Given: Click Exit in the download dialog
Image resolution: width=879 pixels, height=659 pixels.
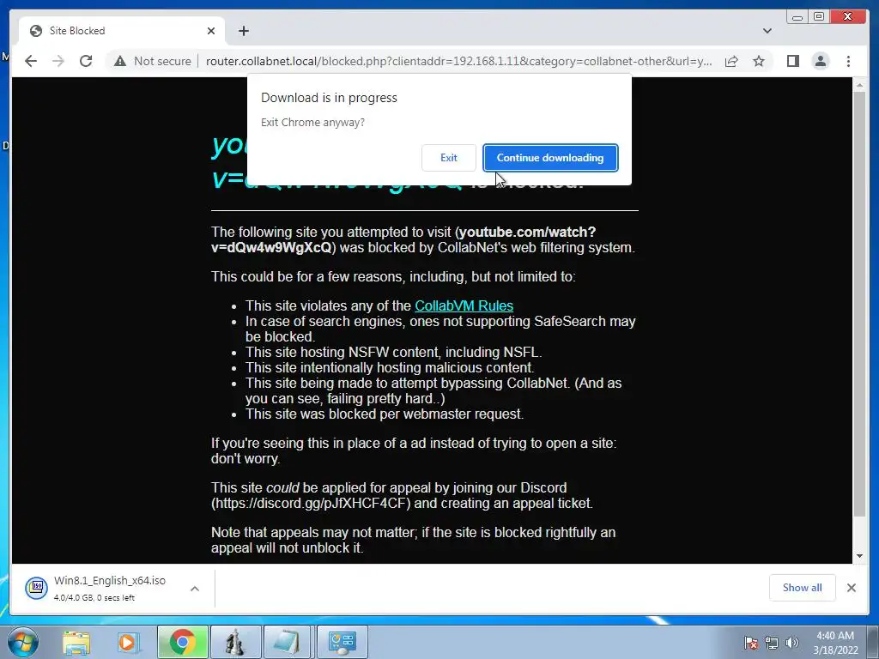Looking at the screenshot, I should point(448,158).
